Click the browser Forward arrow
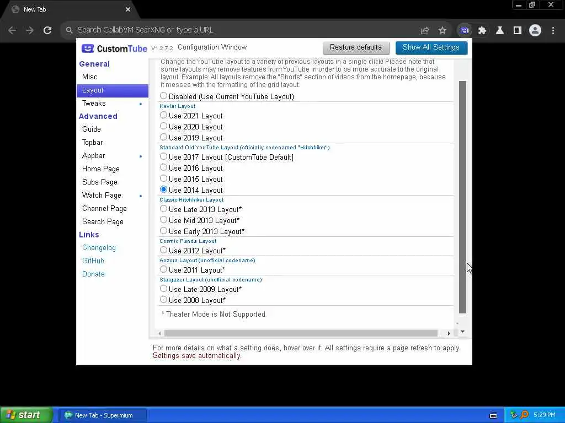This screenshot has width=565, height=423. [x=30, y=30]
